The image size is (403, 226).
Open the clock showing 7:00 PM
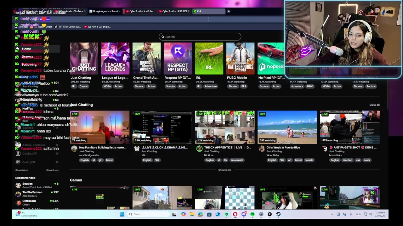click(x=380, y=214)
